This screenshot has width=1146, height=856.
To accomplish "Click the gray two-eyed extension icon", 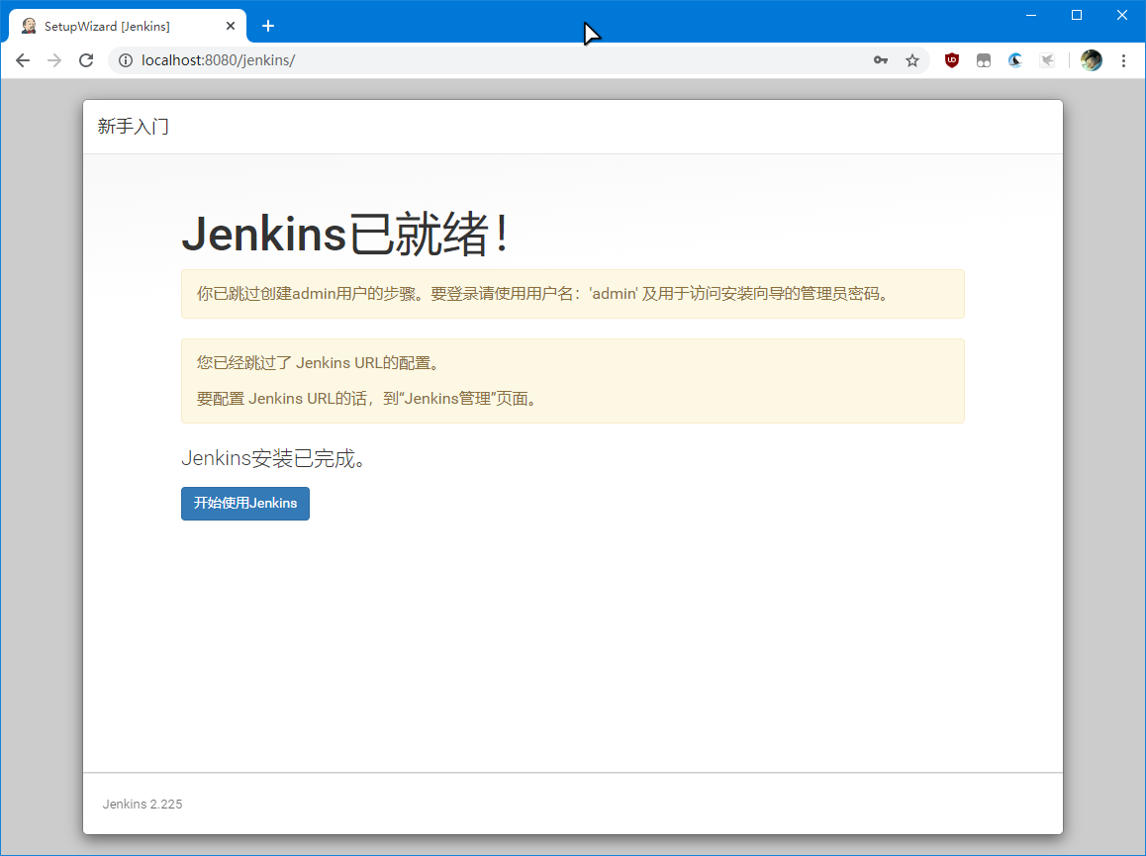I will [x=984, y=60].
